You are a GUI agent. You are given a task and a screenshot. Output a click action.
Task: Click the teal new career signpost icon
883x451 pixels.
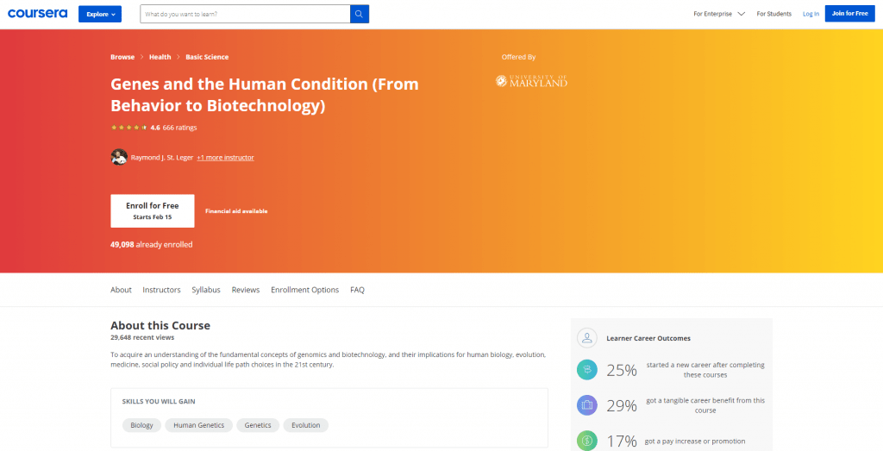click(x=586, y=369)
